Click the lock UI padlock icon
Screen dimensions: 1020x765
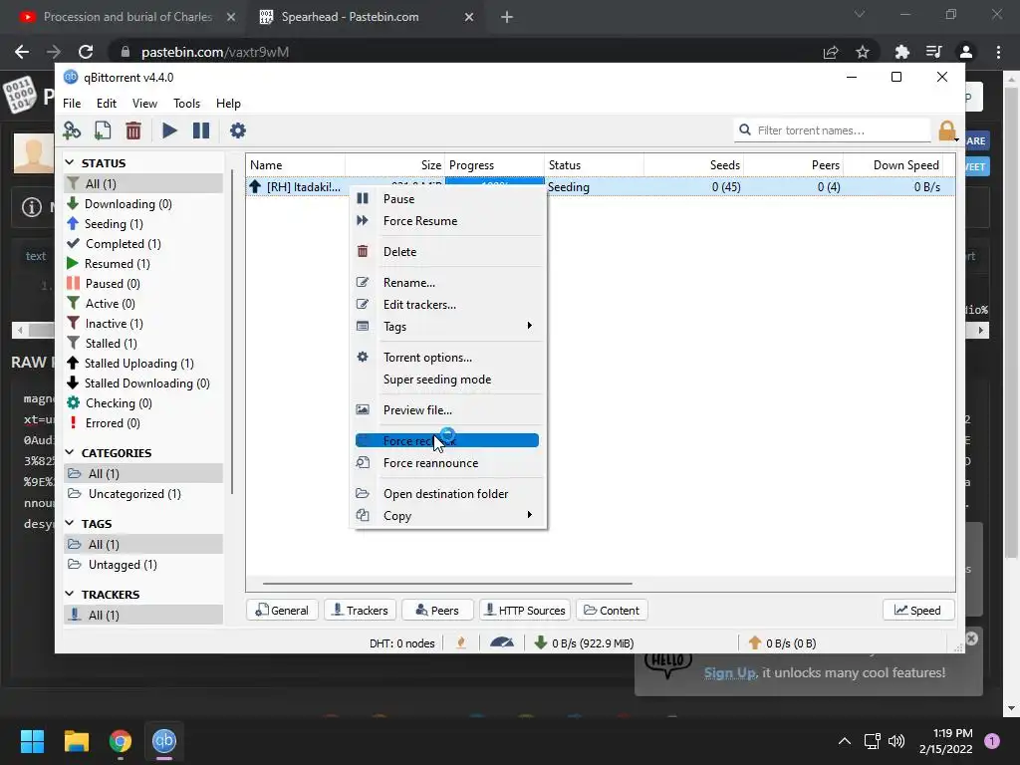pos(947,130)
